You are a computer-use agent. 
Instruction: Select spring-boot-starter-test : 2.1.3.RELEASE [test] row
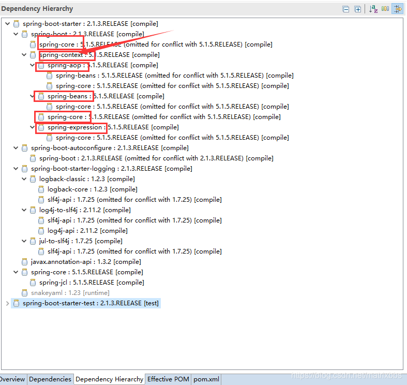(91, 303)
